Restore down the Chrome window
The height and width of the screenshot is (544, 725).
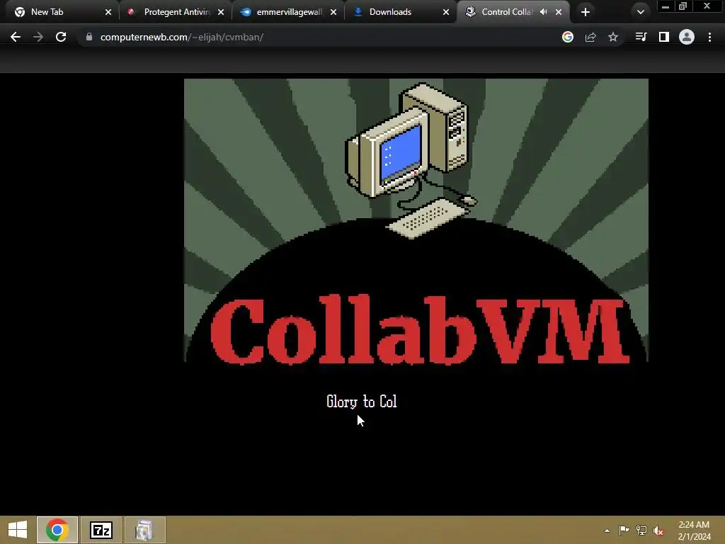[x=683, y=6]
